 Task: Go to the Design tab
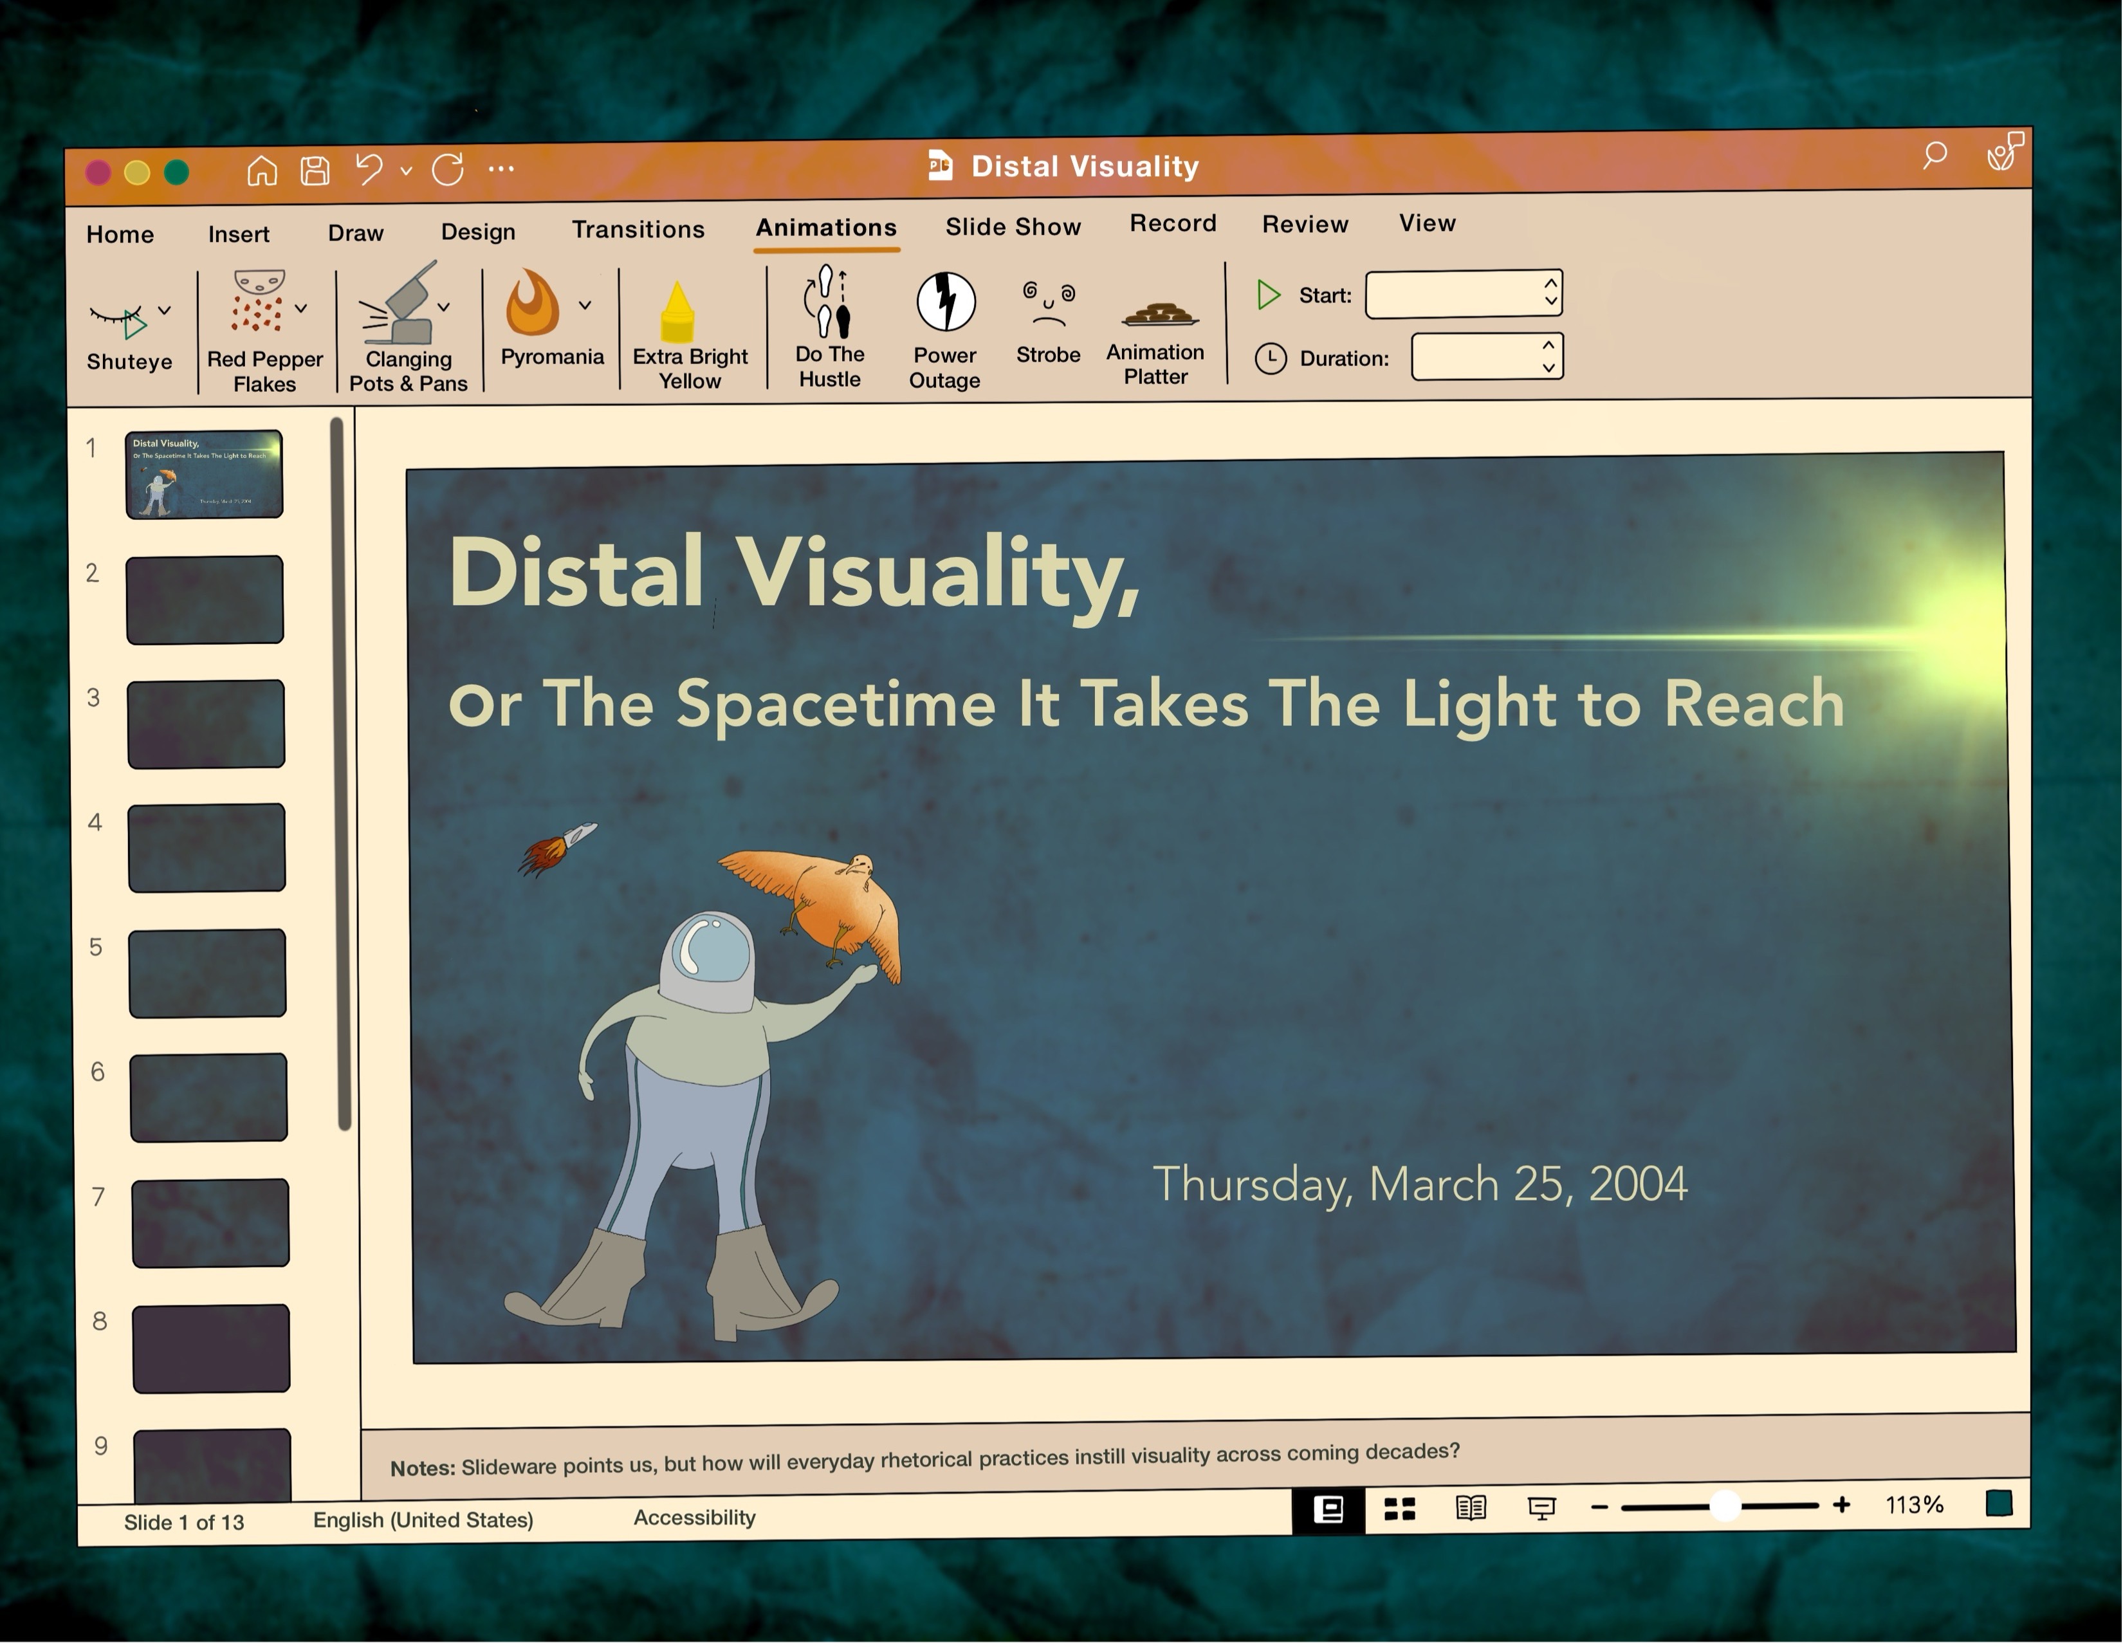click(x=478, y=232)
